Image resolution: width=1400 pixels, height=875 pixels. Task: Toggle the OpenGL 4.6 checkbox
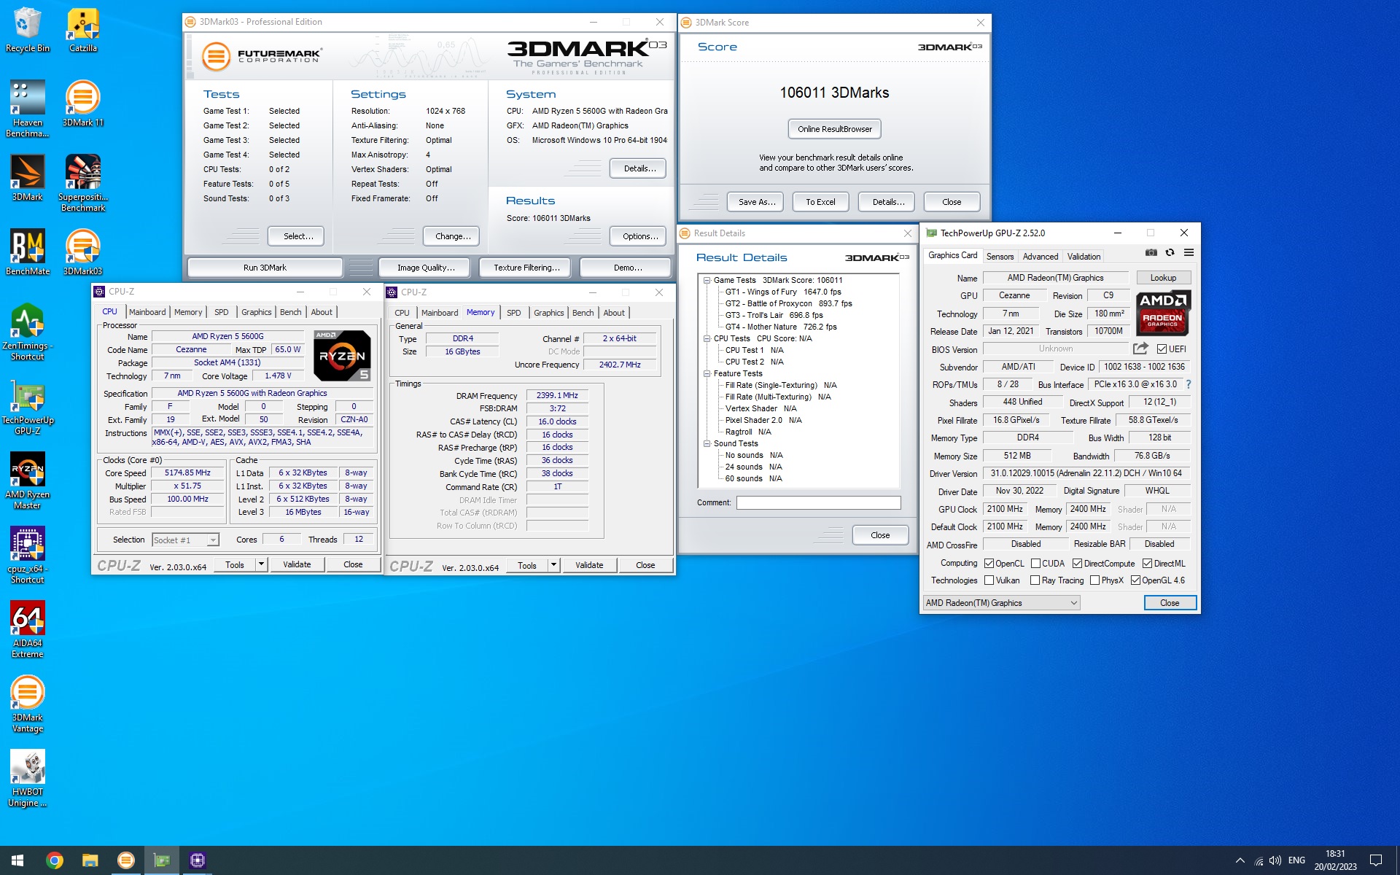point(1135,580)
